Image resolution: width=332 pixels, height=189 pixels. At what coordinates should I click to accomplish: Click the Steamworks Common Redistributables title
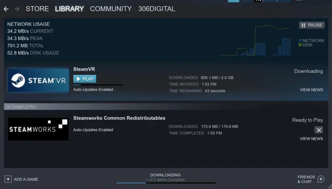pos(119,118)
